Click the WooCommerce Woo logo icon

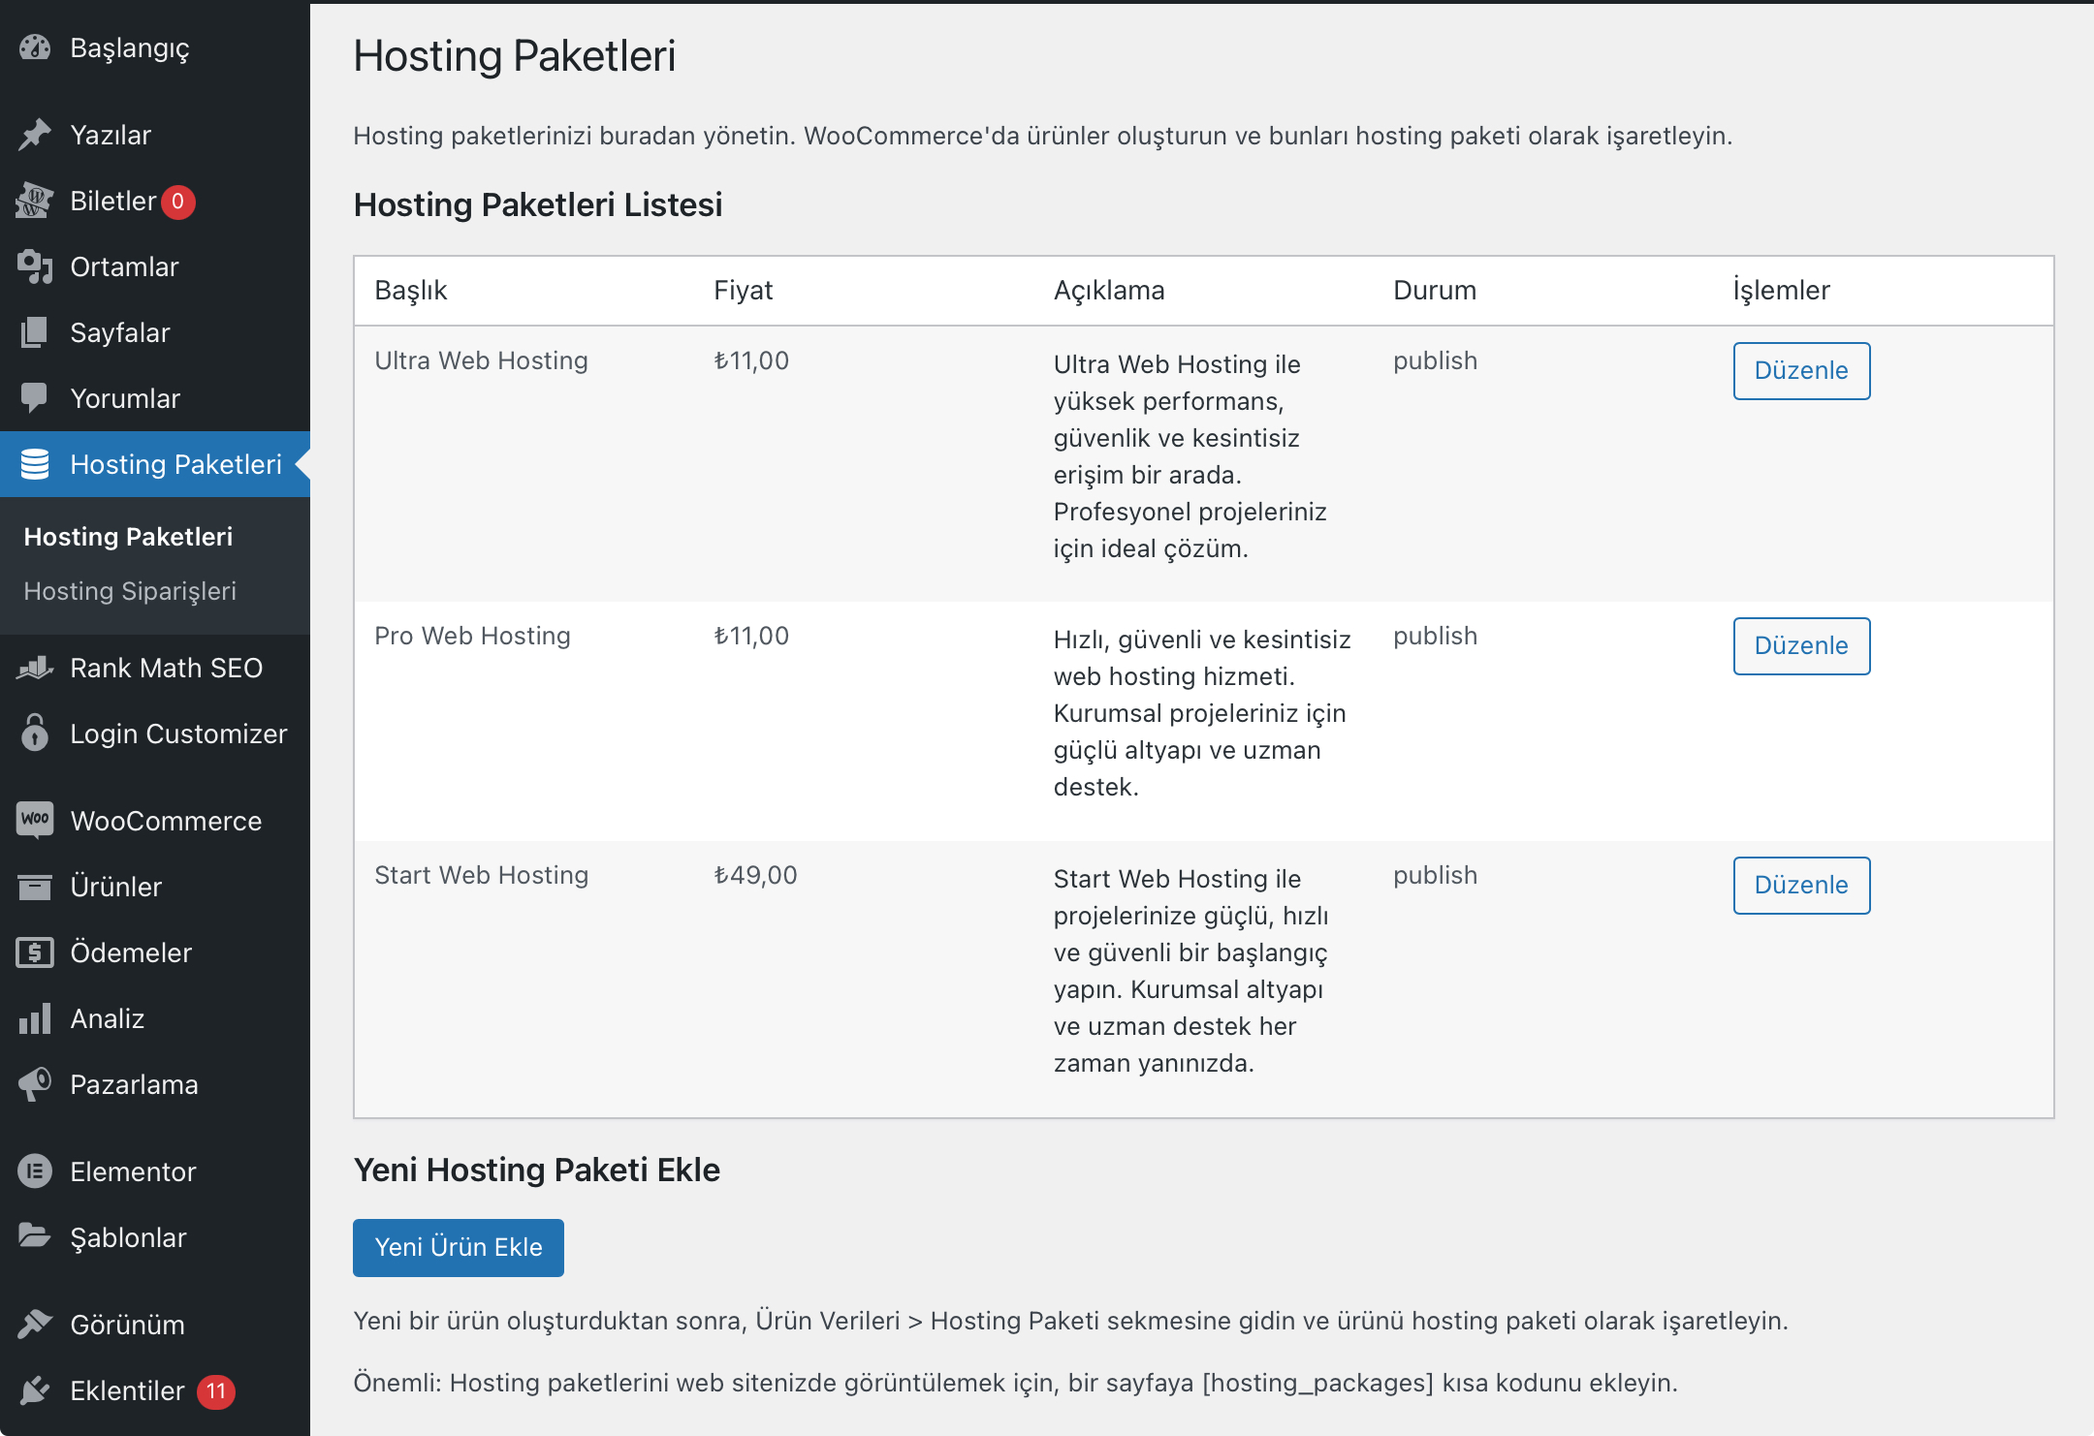[35, 819]
